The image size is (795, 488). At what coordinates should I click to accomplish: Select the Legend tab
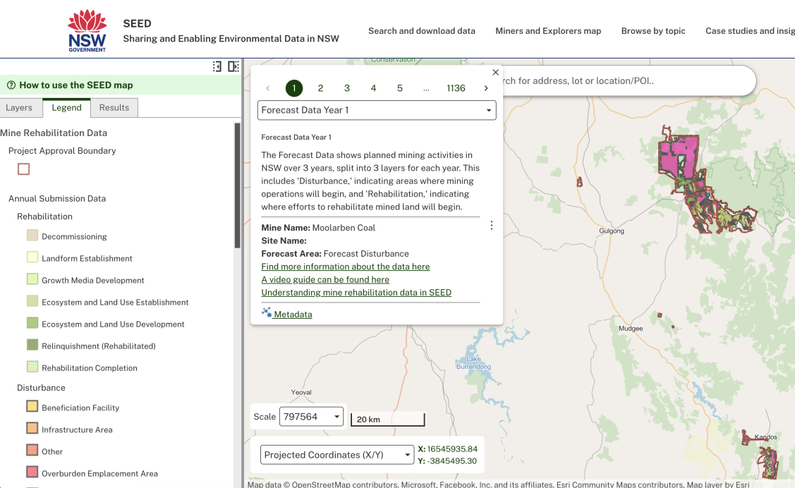66,108
